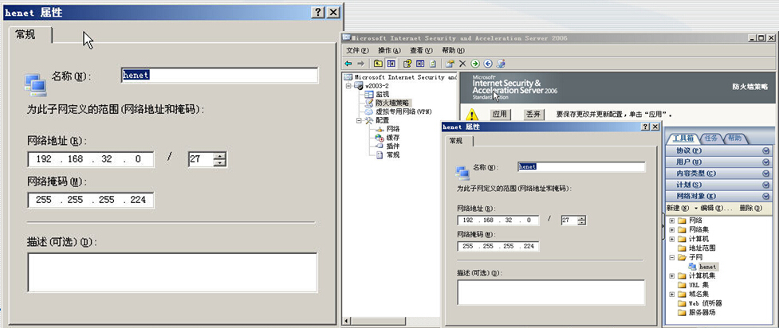Click the ? help button in large henet dialog

(317, 12)
